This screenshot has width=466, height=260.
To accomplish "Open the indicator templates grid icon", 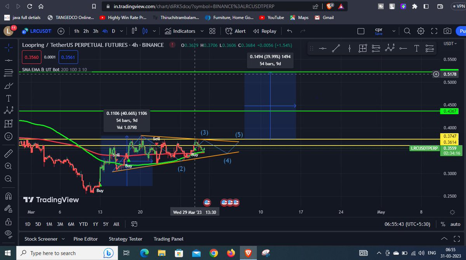I will tap(212, 31).
